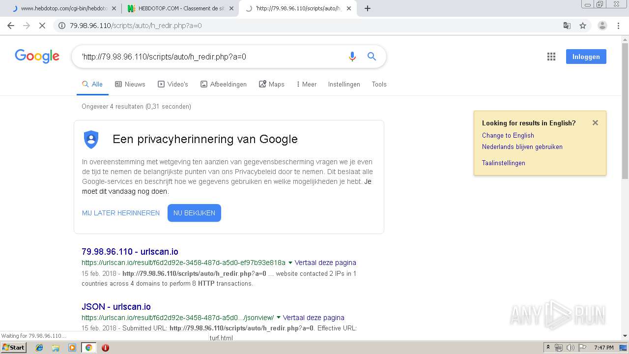Open Instellingen menu
629x354 pixels.
pyautogui.click(x=344, y=84)
